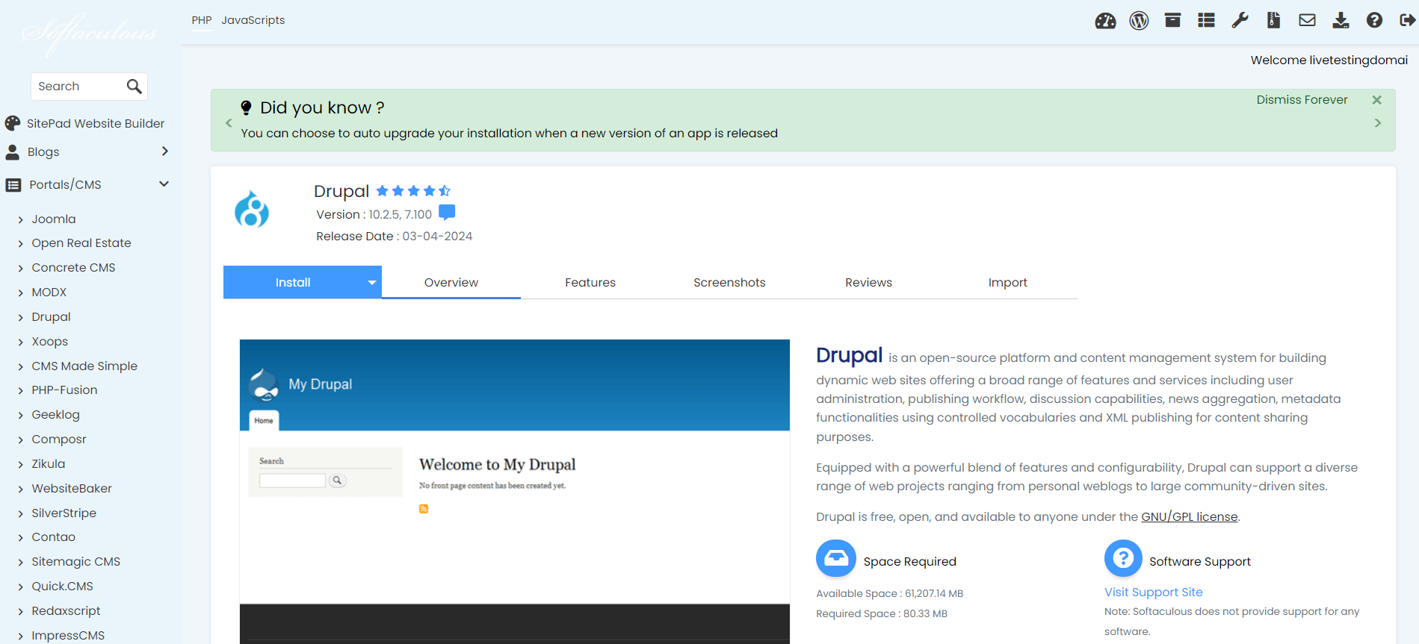Click the Drupal logo image
The height and width of the screenshot is (644, 1419).
(x=252, y=209)
